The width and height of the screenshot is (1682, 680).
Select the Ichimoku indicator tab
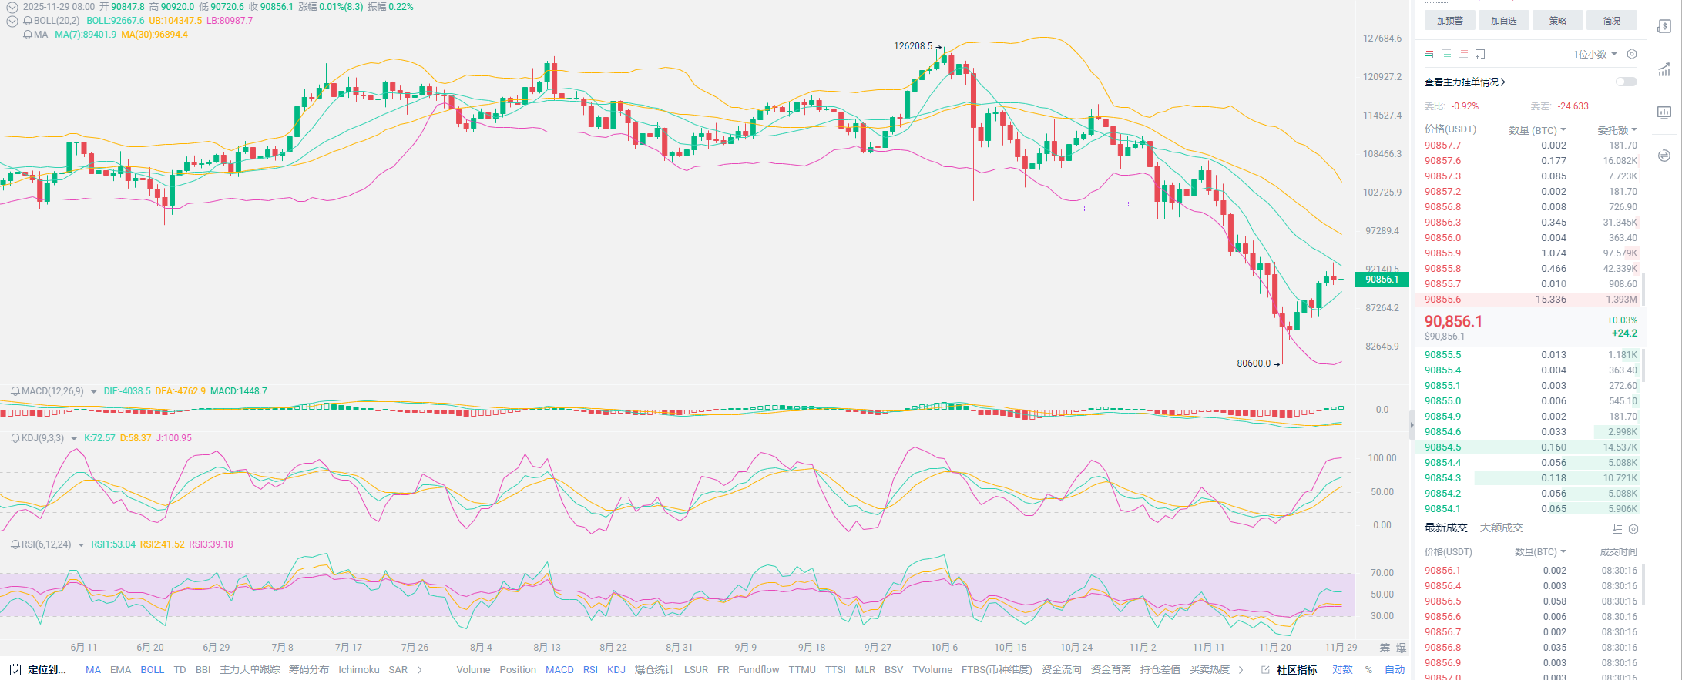pyautogui.click(x=358, y=669)
